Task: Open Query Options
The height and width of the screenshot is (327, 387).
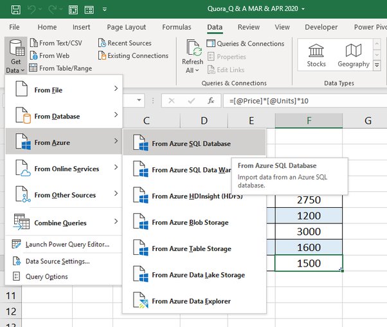Action: [64, 276]
